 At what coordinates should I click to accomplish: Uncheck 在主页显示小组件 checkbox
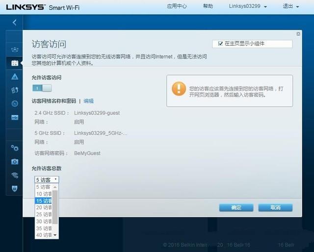coord(220,44)
